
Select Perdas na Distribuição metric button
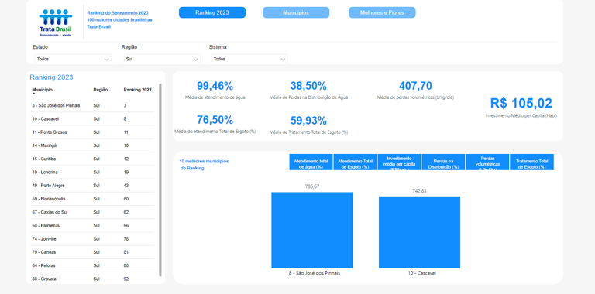[443, 162]
